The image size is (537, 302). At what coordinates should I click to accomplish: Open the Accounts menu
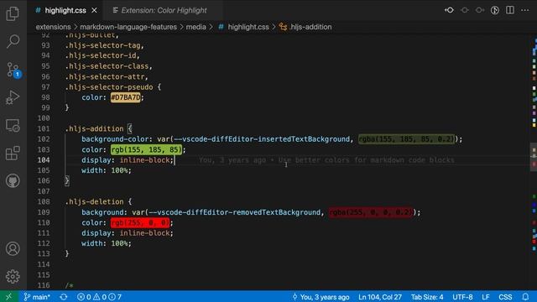click(x=13, y=248)
